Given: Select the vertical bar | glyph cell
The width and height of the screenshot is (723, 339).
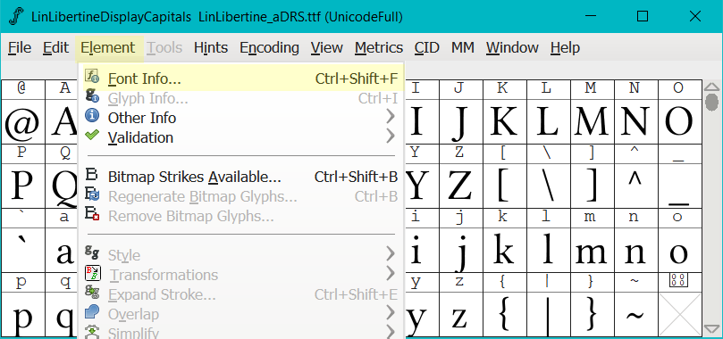Looking at the screenshot, I should tap(549, 314).
